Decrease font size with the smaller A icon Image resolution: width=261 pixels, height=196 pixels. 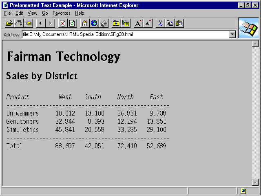click(x=148, y=23)
